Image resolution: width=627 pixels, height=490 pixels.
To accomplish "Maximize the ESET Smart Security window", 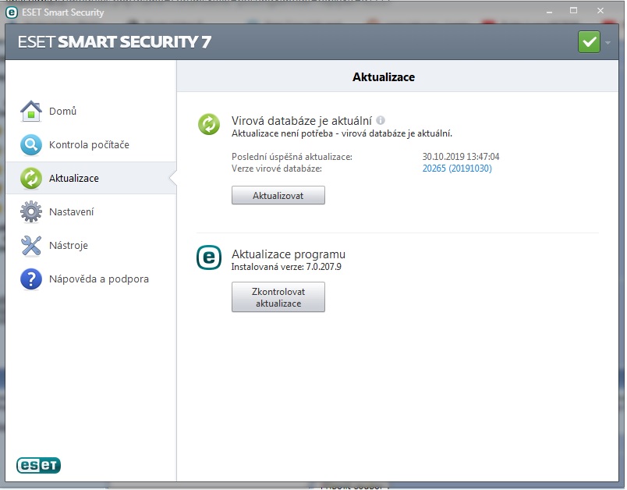I will pyautogui.click(x=573, y=11).
